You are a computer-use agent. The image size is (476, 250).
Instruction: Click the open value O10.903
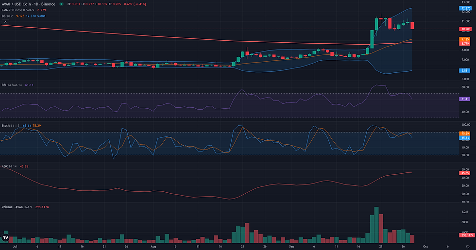click(x=74, y=4)
